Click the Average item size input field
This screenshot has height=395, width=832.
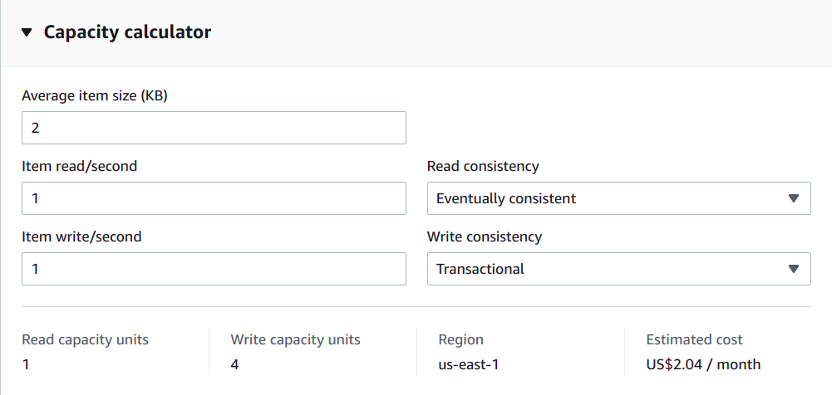tap(214, 129)
